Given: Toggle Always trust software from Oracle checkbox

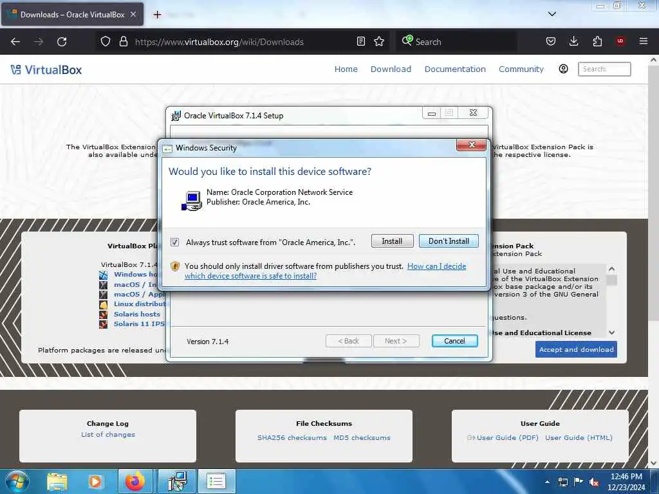Looking at the screenshot, I should coord(174,242).
